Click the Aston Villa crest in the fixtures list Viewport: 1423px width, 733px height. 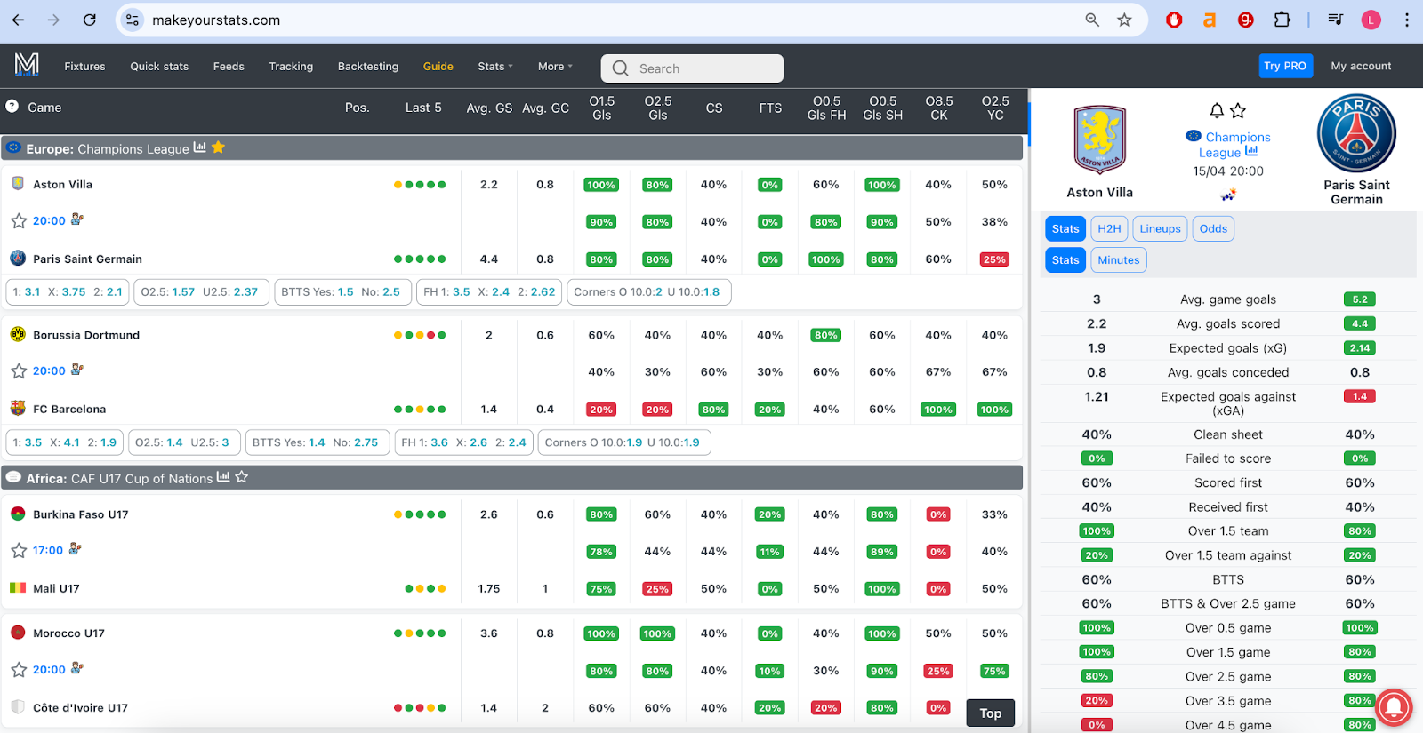click(x=18, y=183)
